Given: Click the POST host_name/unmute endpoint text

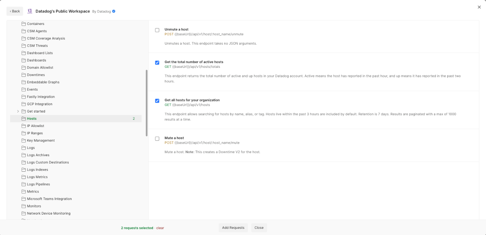Looking at the screenshot, I should [204, 34].
